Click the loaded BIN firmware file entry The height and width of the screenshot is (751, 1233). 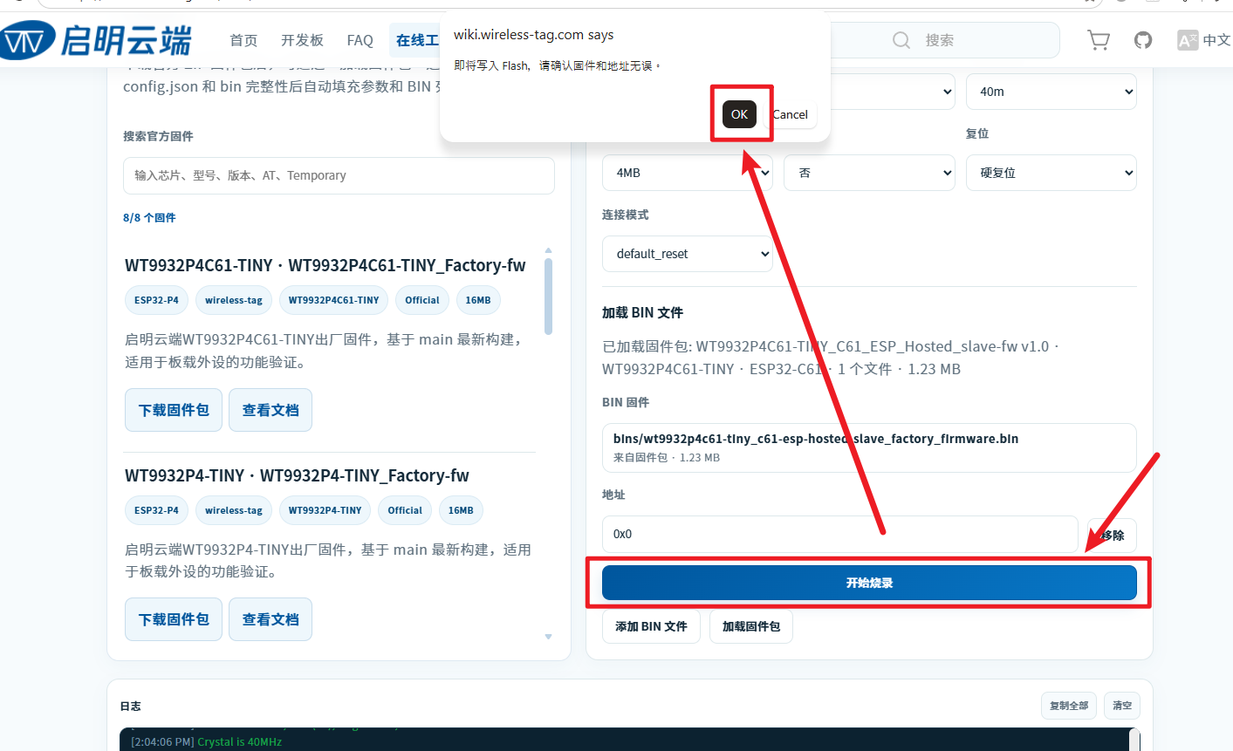[869, 447]
